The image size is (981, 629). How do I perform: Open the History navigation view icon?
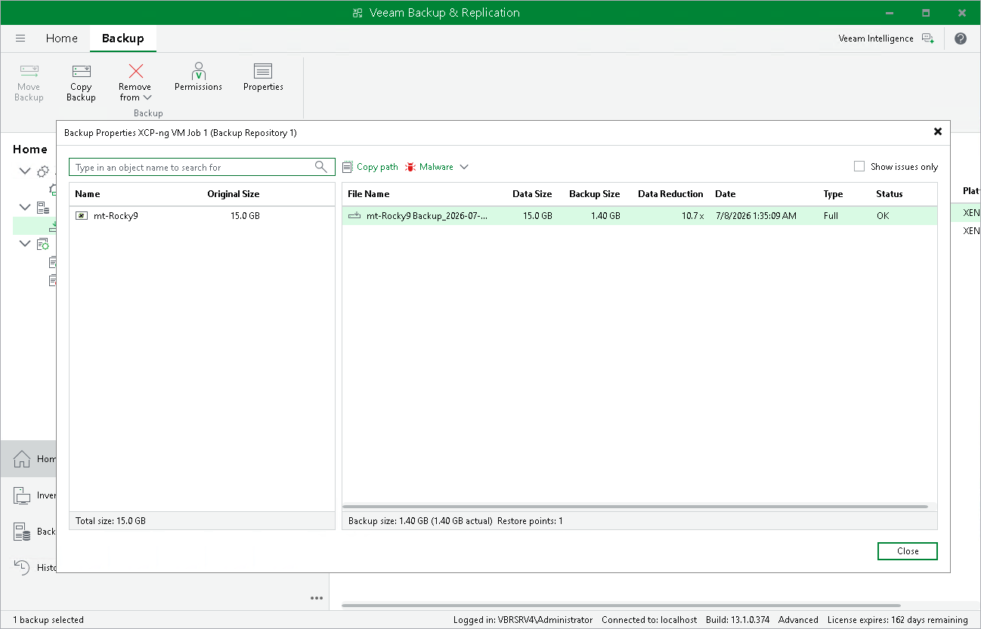[x=22, y=567]
